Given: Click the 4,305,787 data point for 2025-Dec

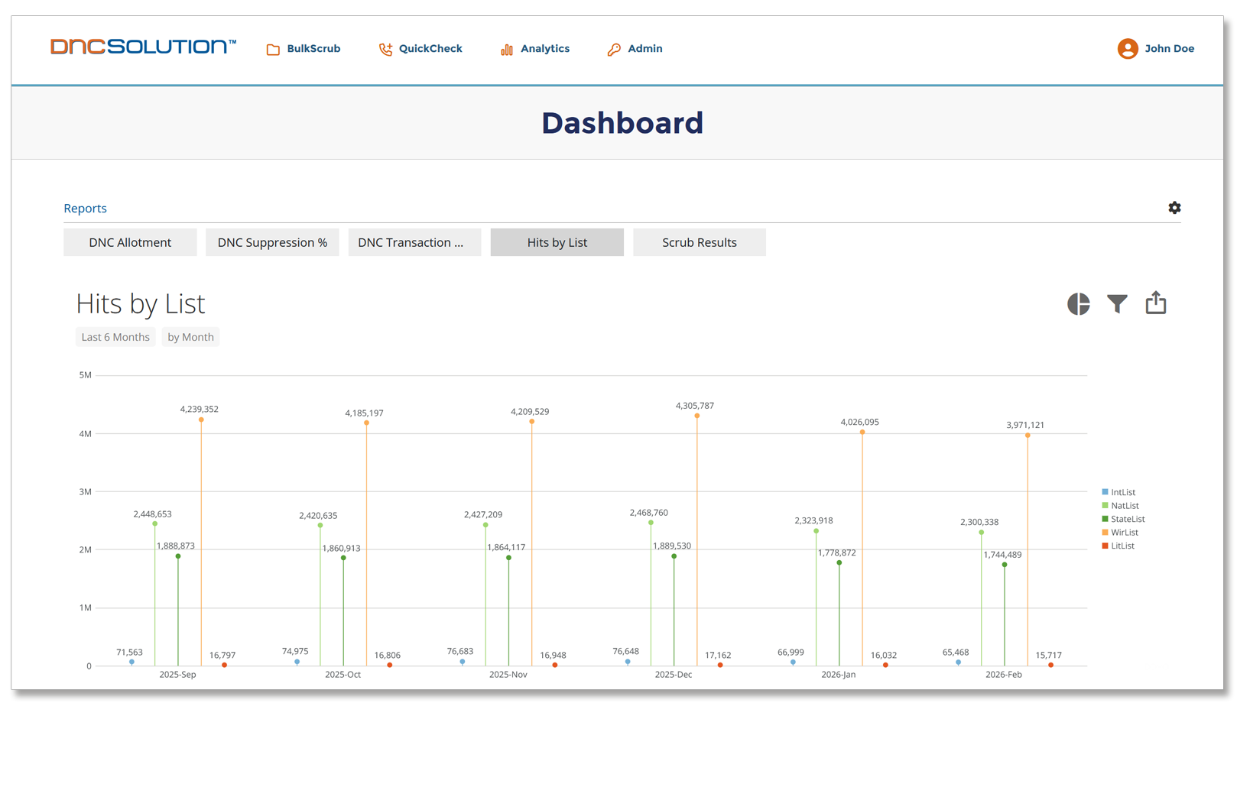Looking at the screenshot, I should click(696, 416).
